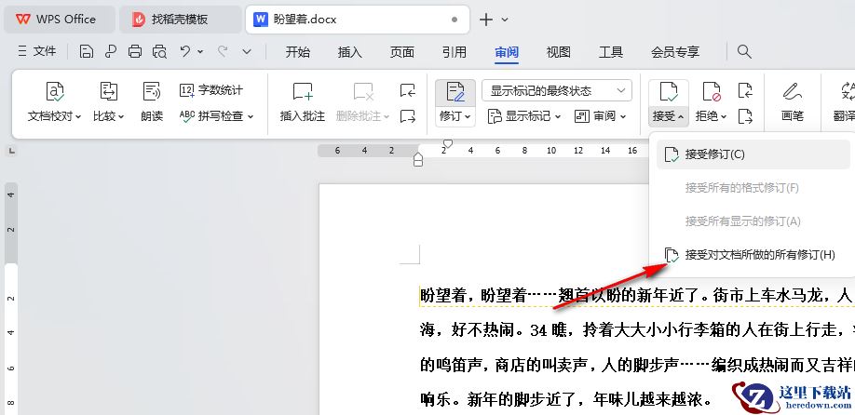Jump to next revision icon

coord(745,116)
